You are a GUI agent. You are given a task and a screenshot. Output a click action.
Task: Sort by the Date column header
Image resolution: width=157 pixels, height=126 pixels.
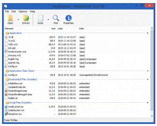coord(60,29)
